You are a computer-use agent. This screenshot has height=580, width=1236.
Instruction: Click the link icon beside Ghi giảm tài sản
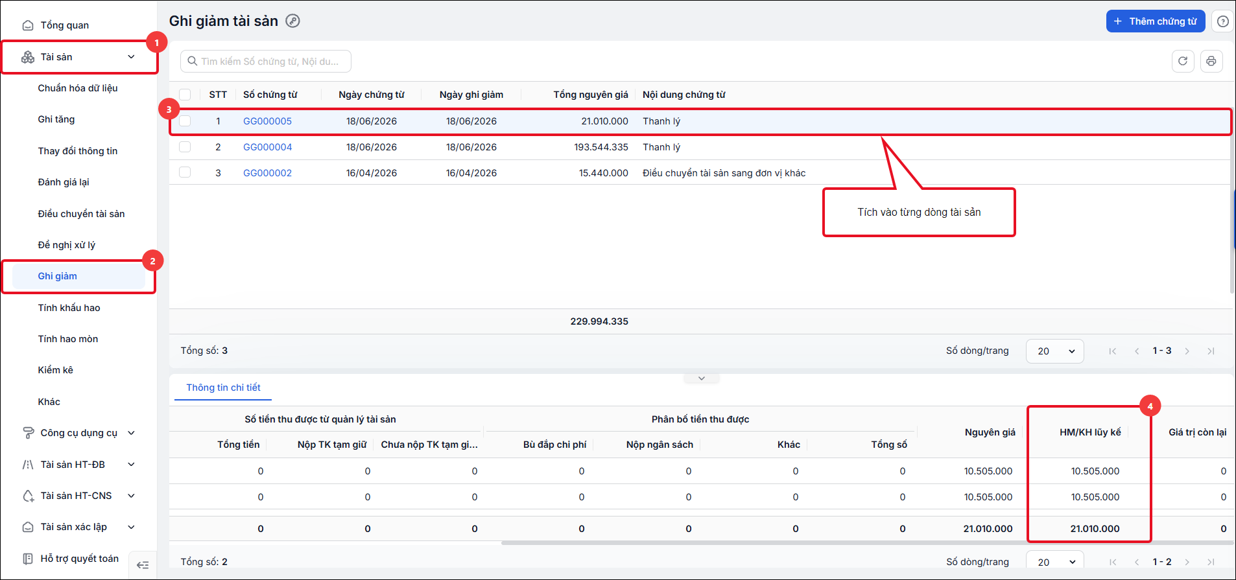tap(293, 21)
